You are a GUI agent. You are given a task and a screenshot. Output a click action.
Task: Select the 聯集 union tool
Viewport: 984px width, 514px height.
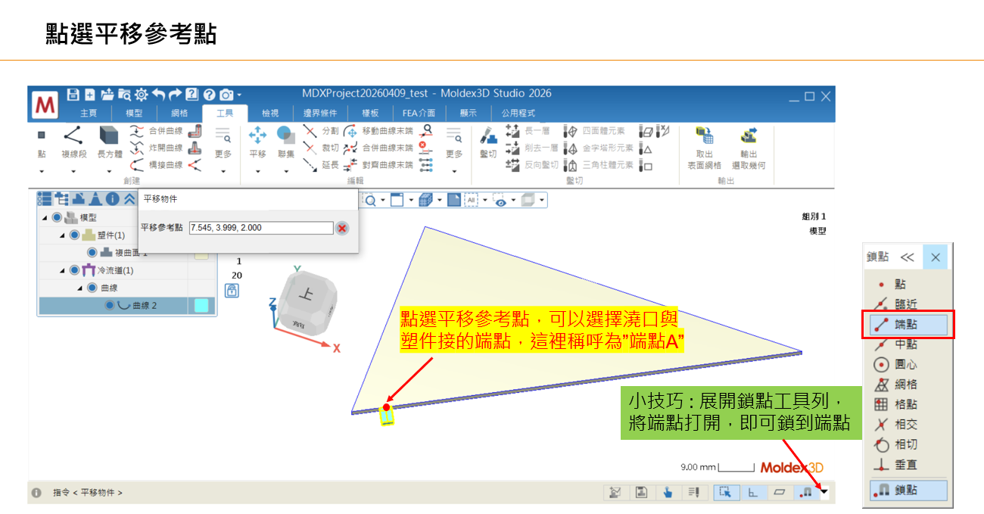tap(285, 143)
